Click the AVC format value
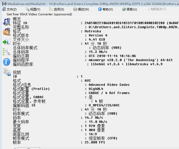This screenshot has width=179, height=149. (88, 80)
